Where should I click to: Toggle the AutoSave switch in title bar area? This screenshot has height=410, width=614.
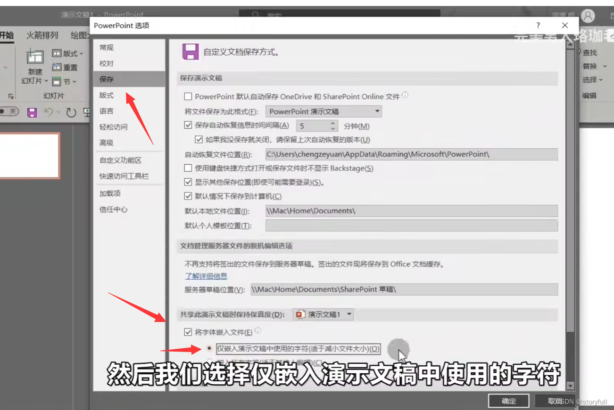(x=8, y=112)
